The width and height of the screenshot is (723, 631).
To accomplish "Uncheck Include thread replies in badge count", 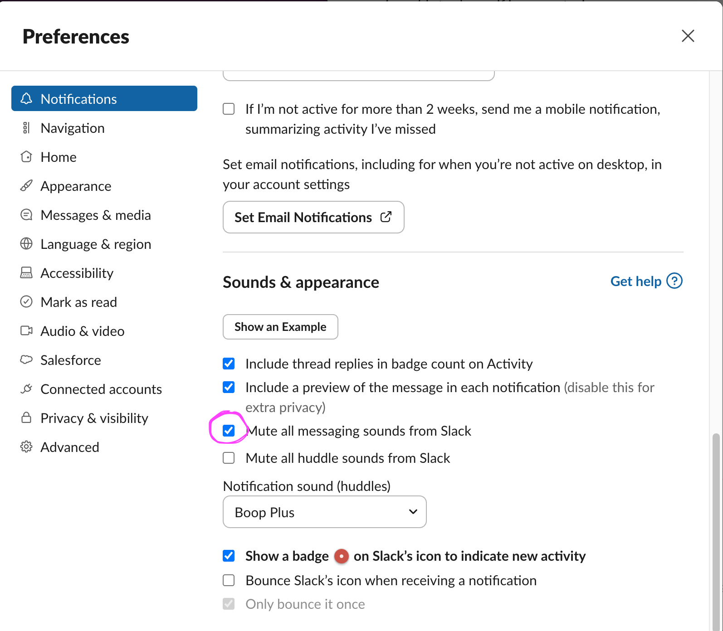I will [229, 364].
